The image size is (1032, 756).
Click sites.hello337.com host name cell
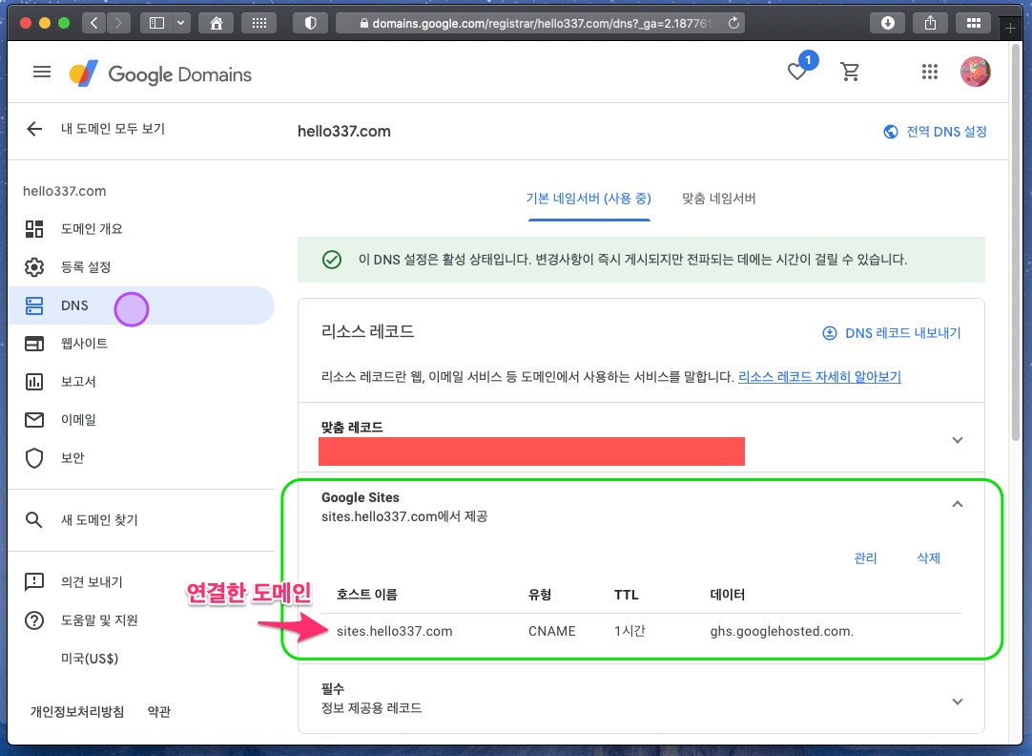tap(394, 632)
